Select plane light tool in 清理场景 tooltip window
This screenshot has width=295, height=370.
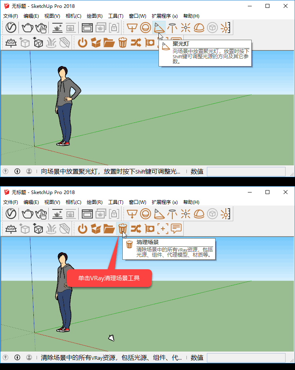click(132, 214)
